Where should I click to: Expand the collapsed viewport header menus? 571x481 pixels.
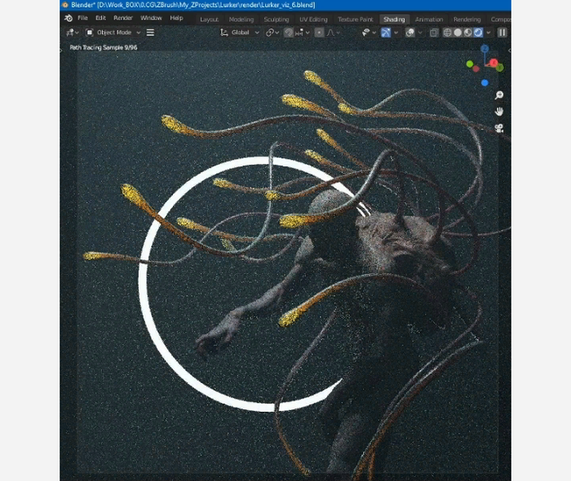150,33
